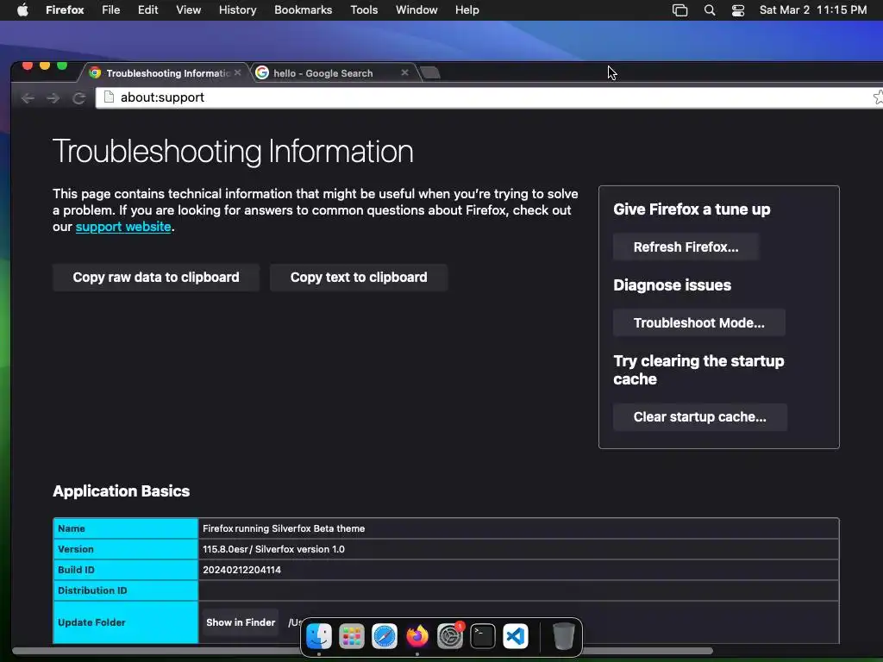This screenshot has width=883, height=662.
Task: Open System Settings from the Dock
Action: coord(450,637)
